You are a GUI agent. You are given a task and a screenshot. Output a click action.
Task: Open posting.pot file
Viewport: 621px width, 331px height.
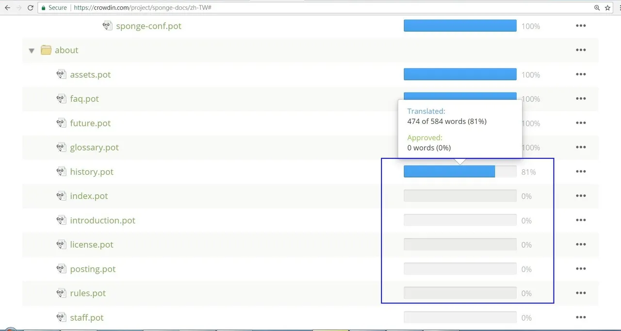[93, 269]
